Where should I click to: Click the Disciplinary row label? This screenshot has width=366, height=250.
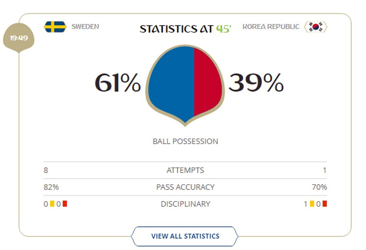[x=185, y=204]
